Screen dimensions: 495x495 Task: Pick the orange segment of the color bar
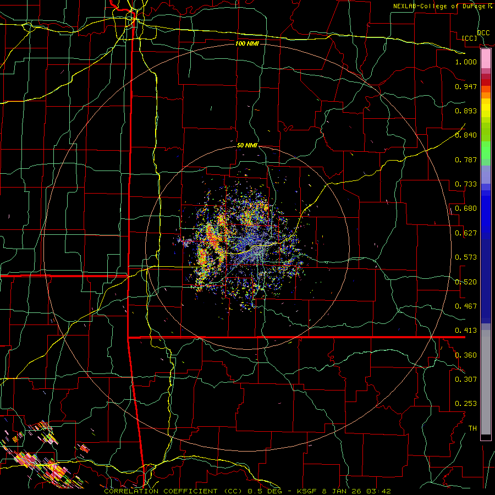tap(486, 92)
